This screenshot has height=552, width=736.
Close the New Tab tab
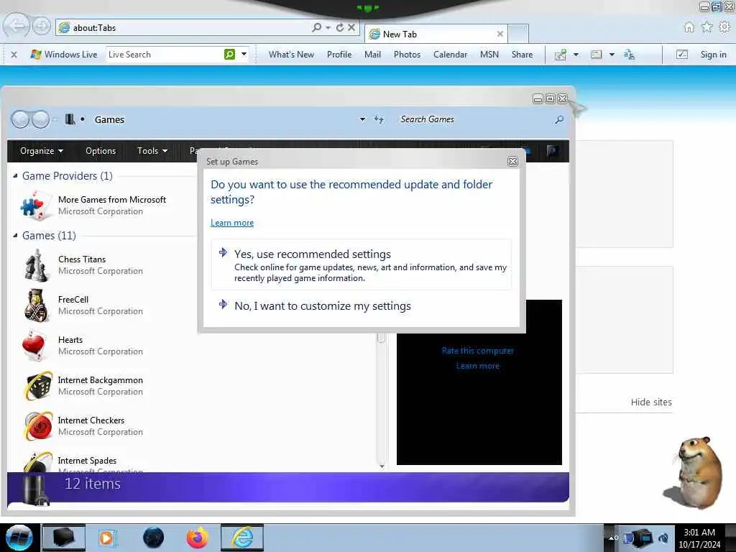pyautogui.click(x=500, y=34)
